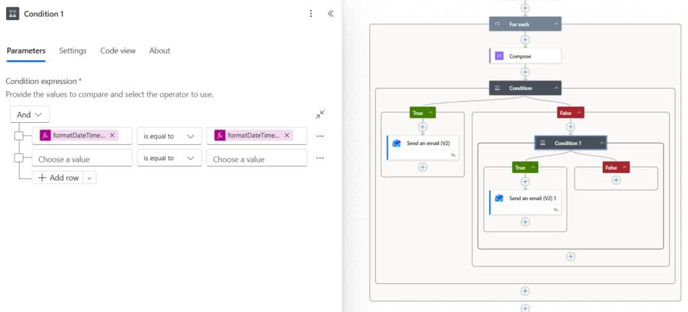Remove the right formatDateTime token
688x312 pixels.
(287, 136)
